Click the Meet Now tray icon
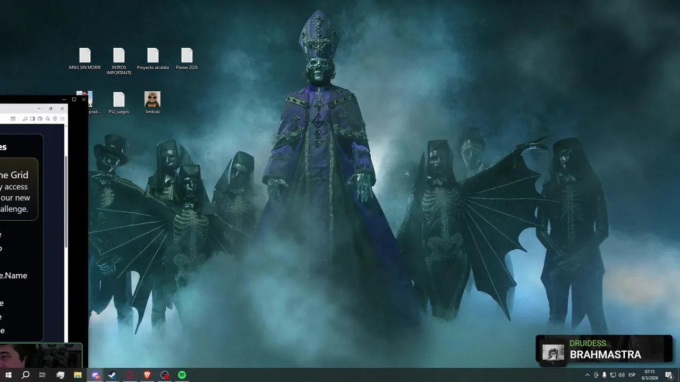Screen dimensions: 680x382 [x=596, y=375]
